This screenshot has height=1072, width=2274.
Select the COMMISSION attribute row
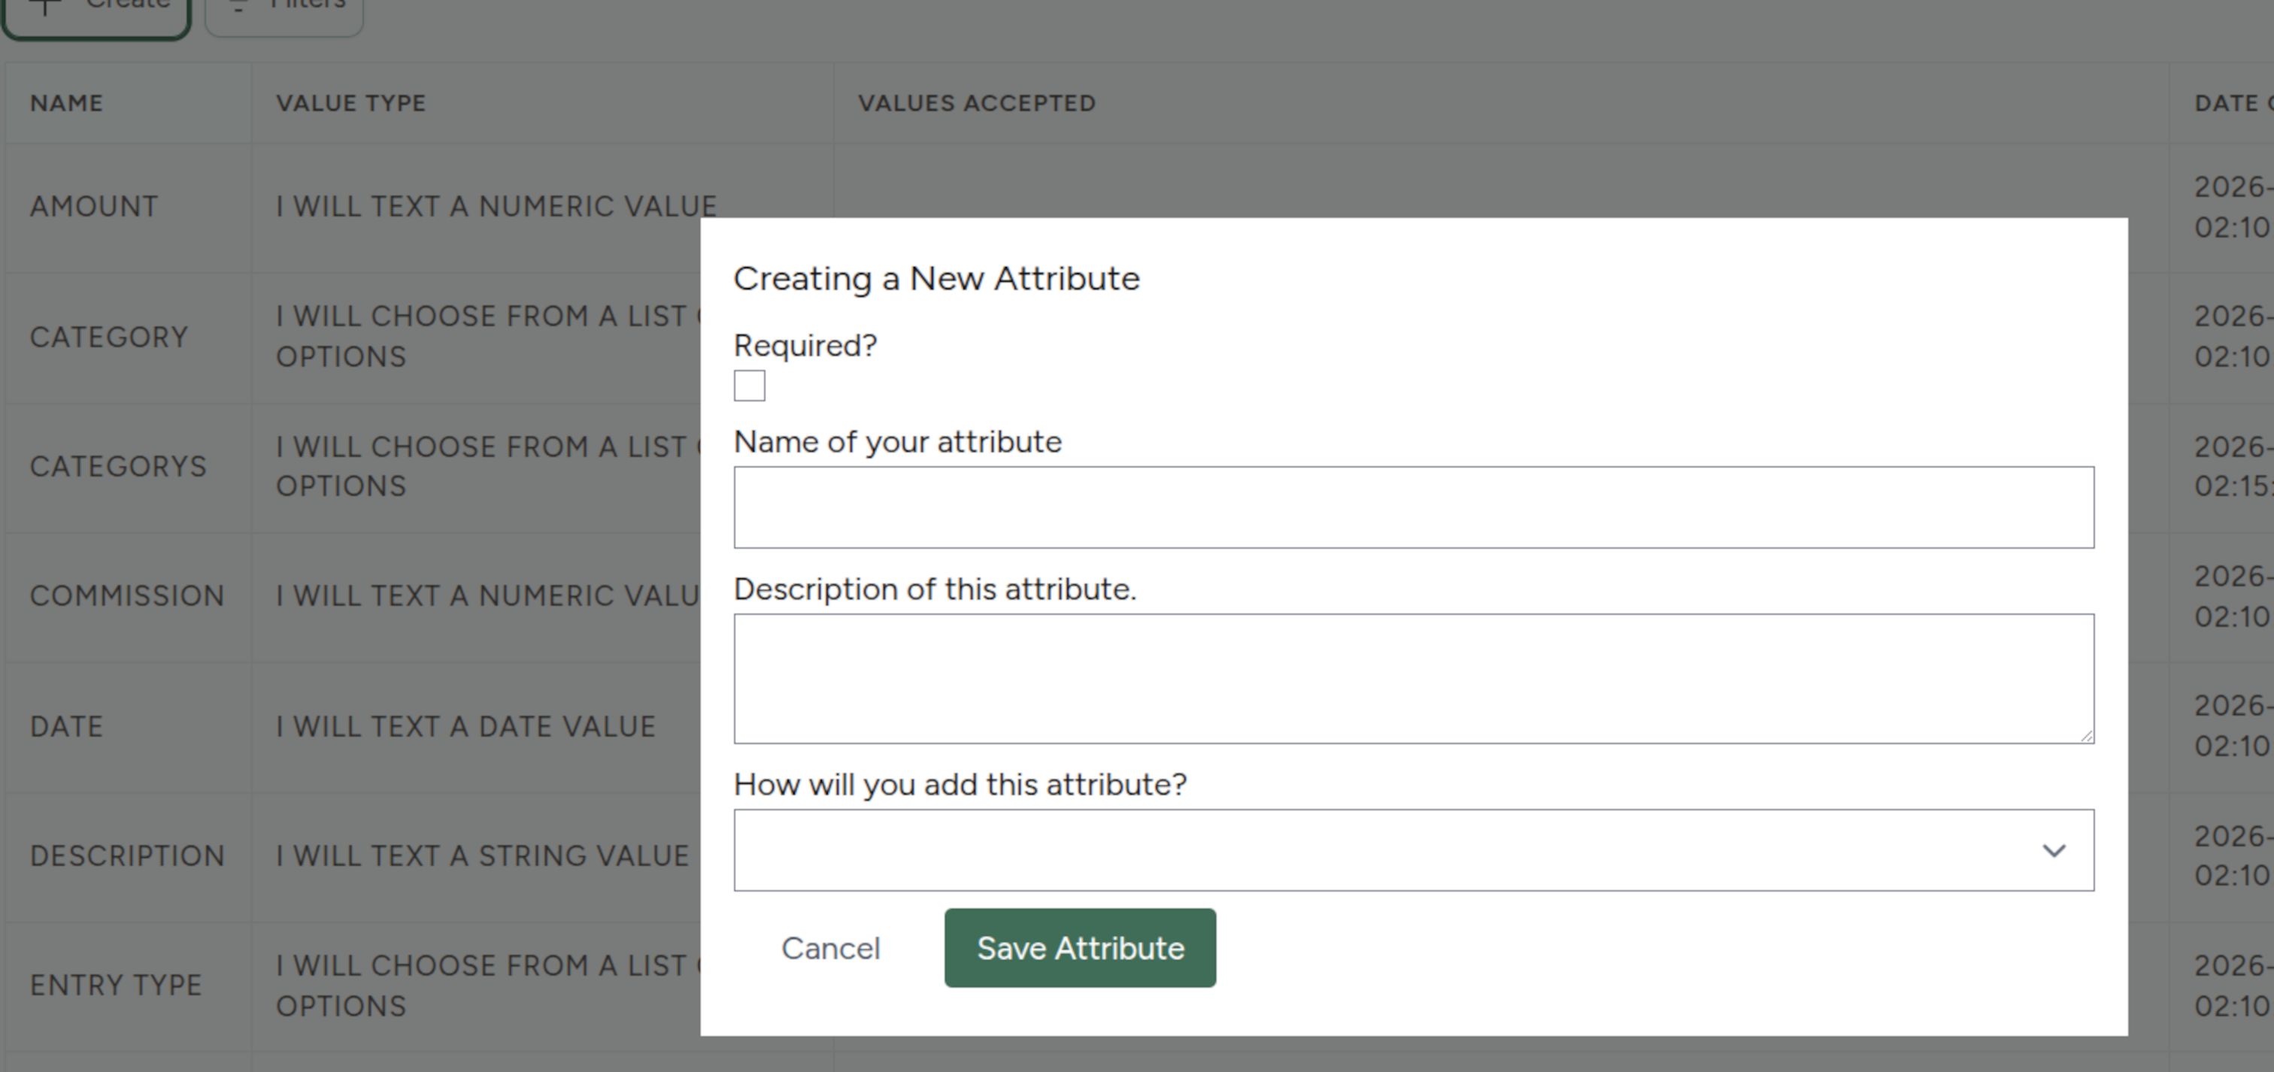click(127, 596)
